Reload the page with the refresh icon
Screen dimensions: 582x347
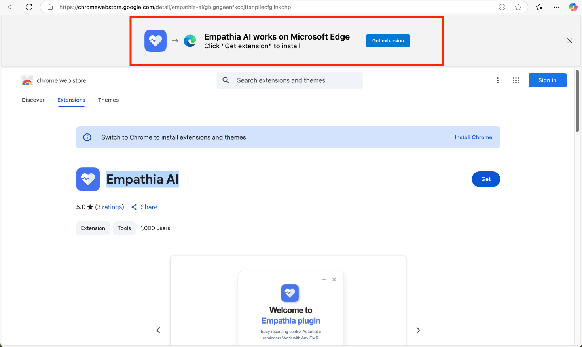[29, 7]
